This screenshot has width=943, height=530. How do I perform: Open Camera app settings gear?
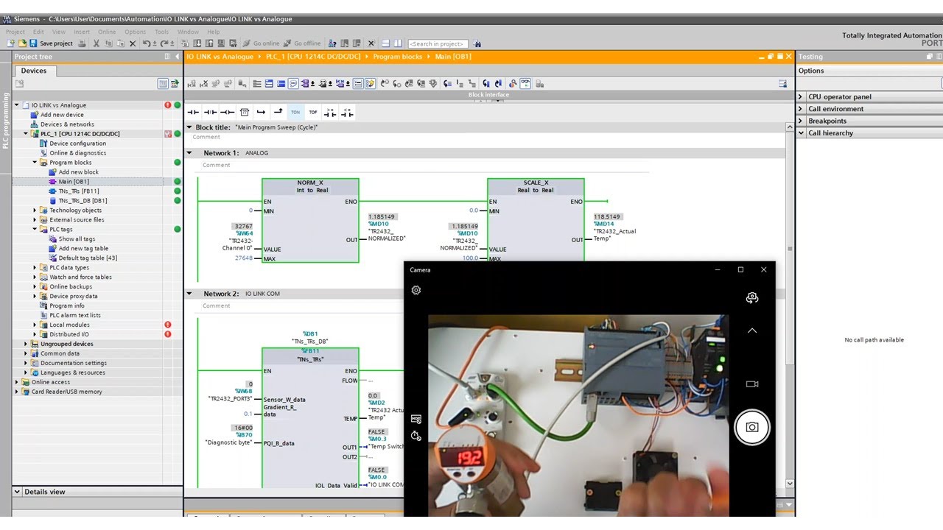click(x=416, y=291)
